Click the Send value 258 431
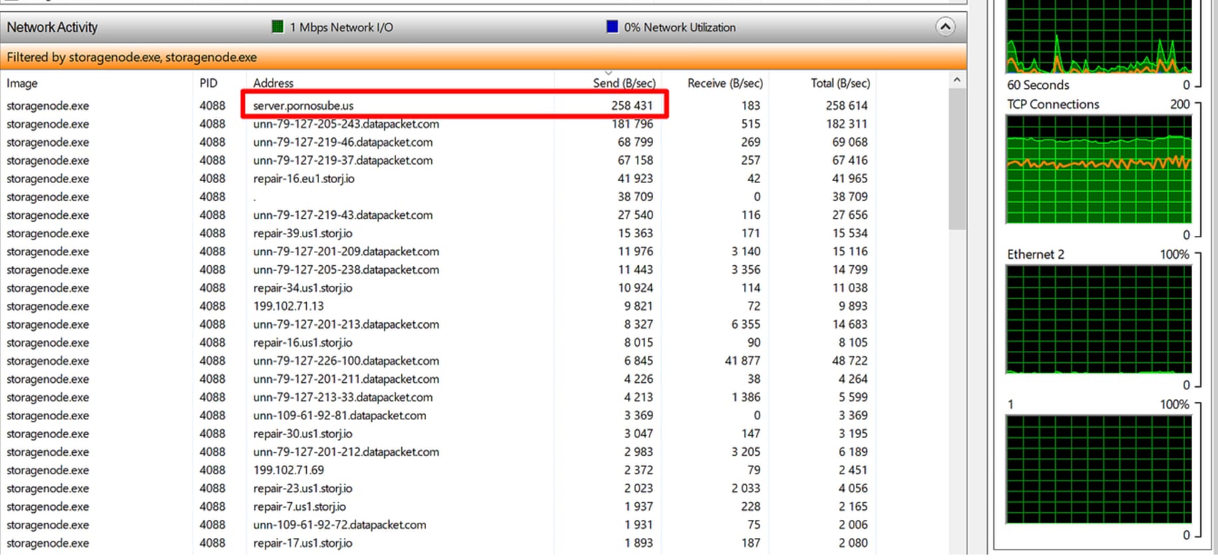The height and width of the screenshot is (560, 1218). (632, 105)
